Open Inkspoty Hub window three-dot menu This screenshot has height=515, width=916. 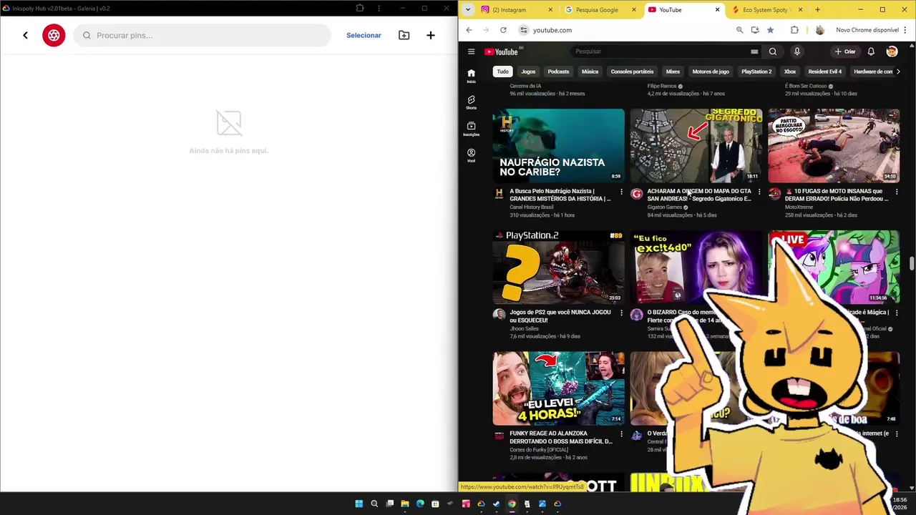[379, 9]
